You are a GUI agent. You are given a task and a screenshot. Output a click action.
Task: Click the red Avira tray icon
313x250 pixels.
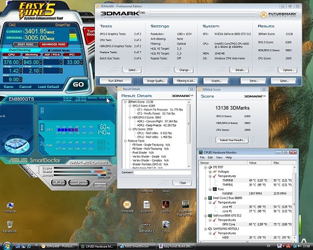tap(289, 246)
